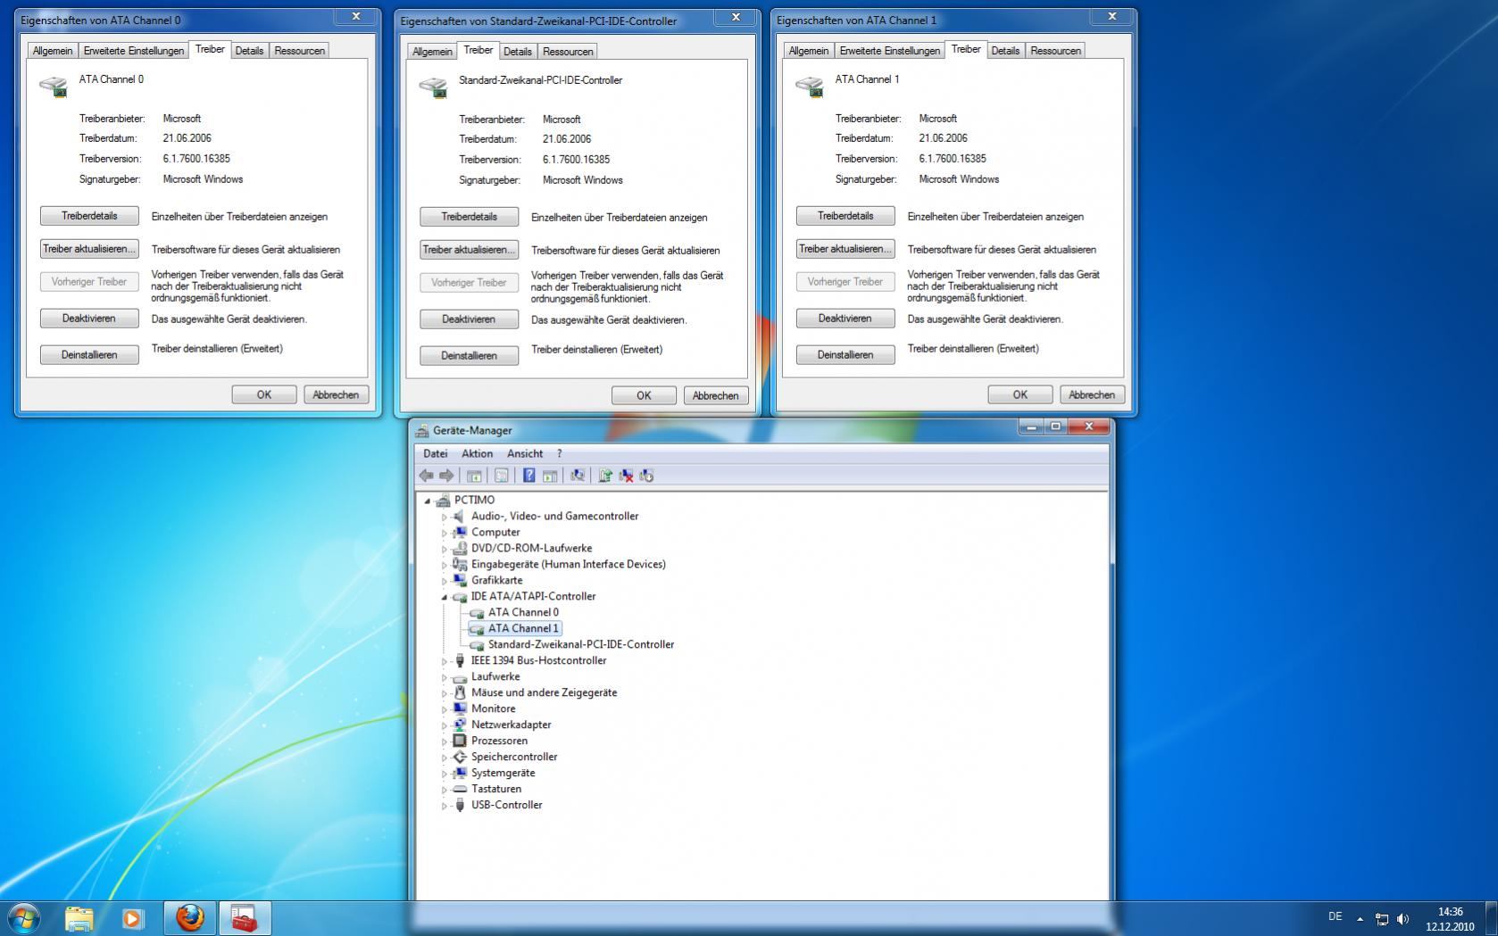Click Treiberdetails in ATA Channel 0 window
This screenshot has height=936, width=1498.
tap(89, 216)
